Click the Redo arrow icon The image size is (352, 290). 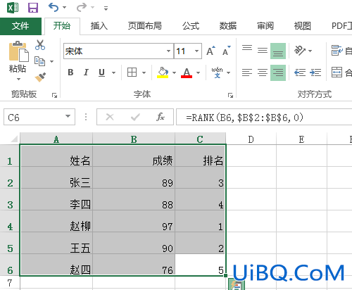tap(82, 7)
